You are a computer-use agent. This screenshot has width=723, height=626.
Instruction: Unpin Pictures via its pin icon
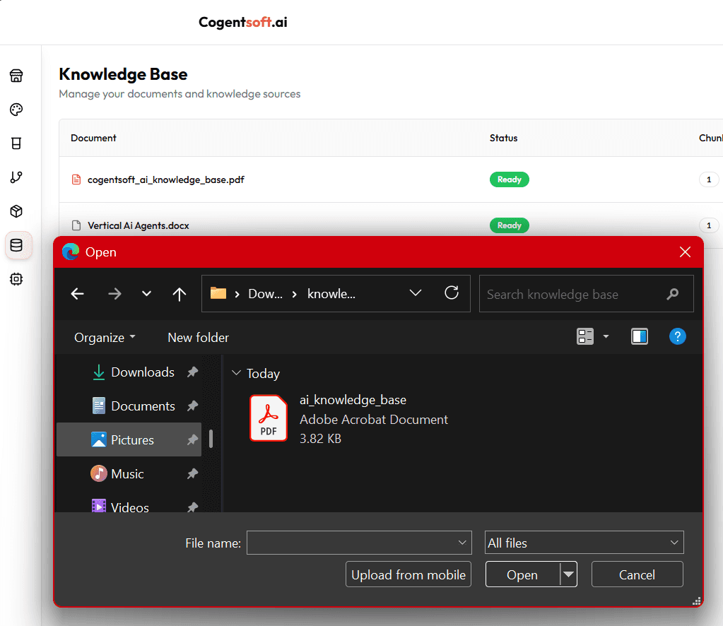pos(192,439)
